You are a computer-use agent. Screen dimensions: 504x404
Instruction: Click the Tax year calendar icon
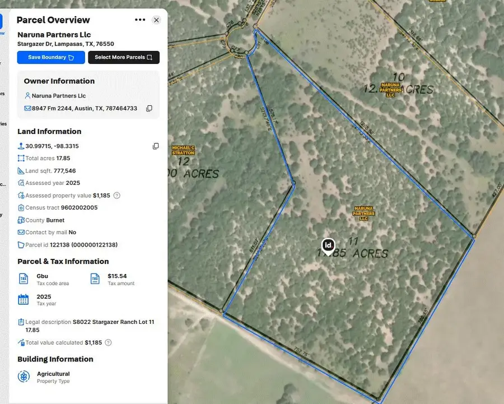23,300
